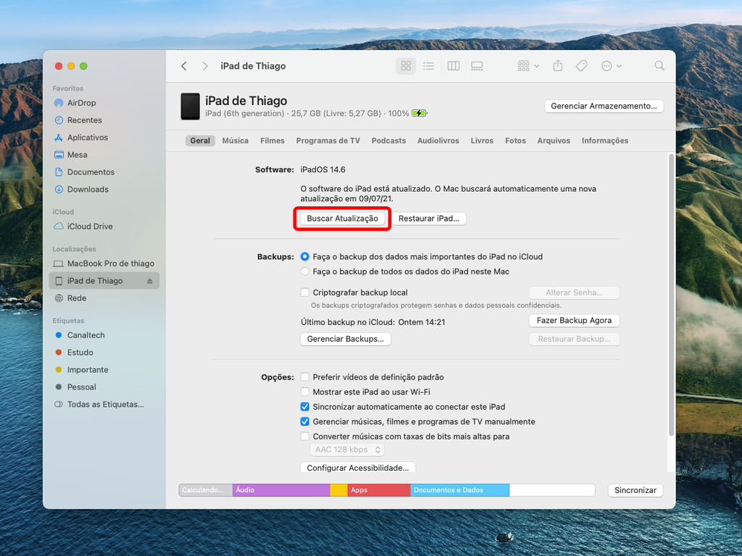Click Configurar Acessibilidade button
Image resolution: width=742 pixels, height=556 pixels.
pos(358,467)
